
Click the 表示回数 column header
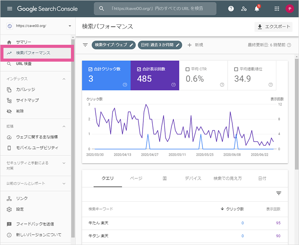pos(273,209)
